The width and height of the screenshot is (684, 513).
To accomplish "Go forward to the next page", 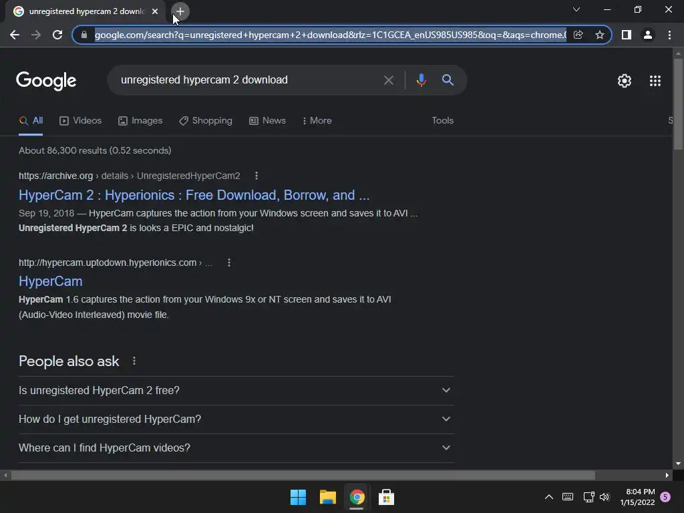I will (36, 35).
